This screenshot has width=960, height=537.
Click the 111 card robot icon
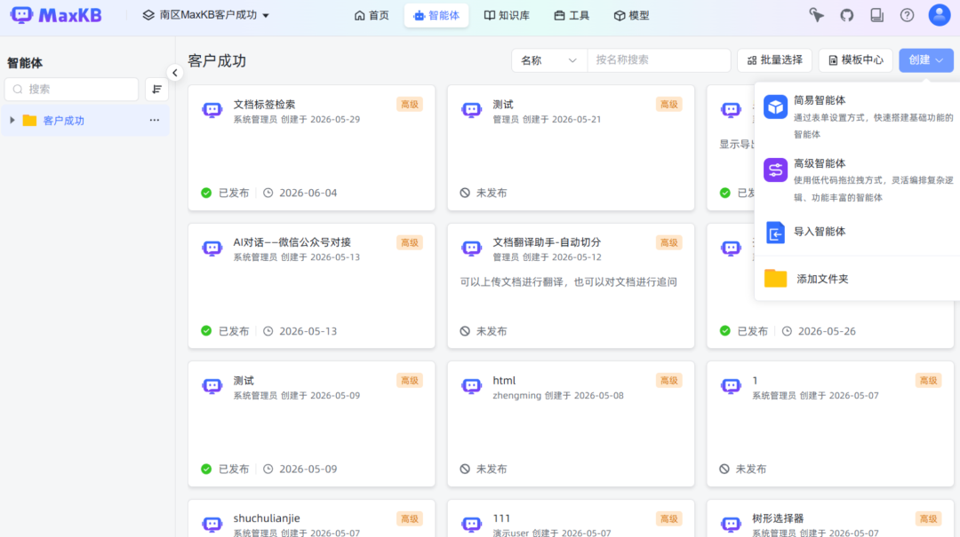point(471,525)
